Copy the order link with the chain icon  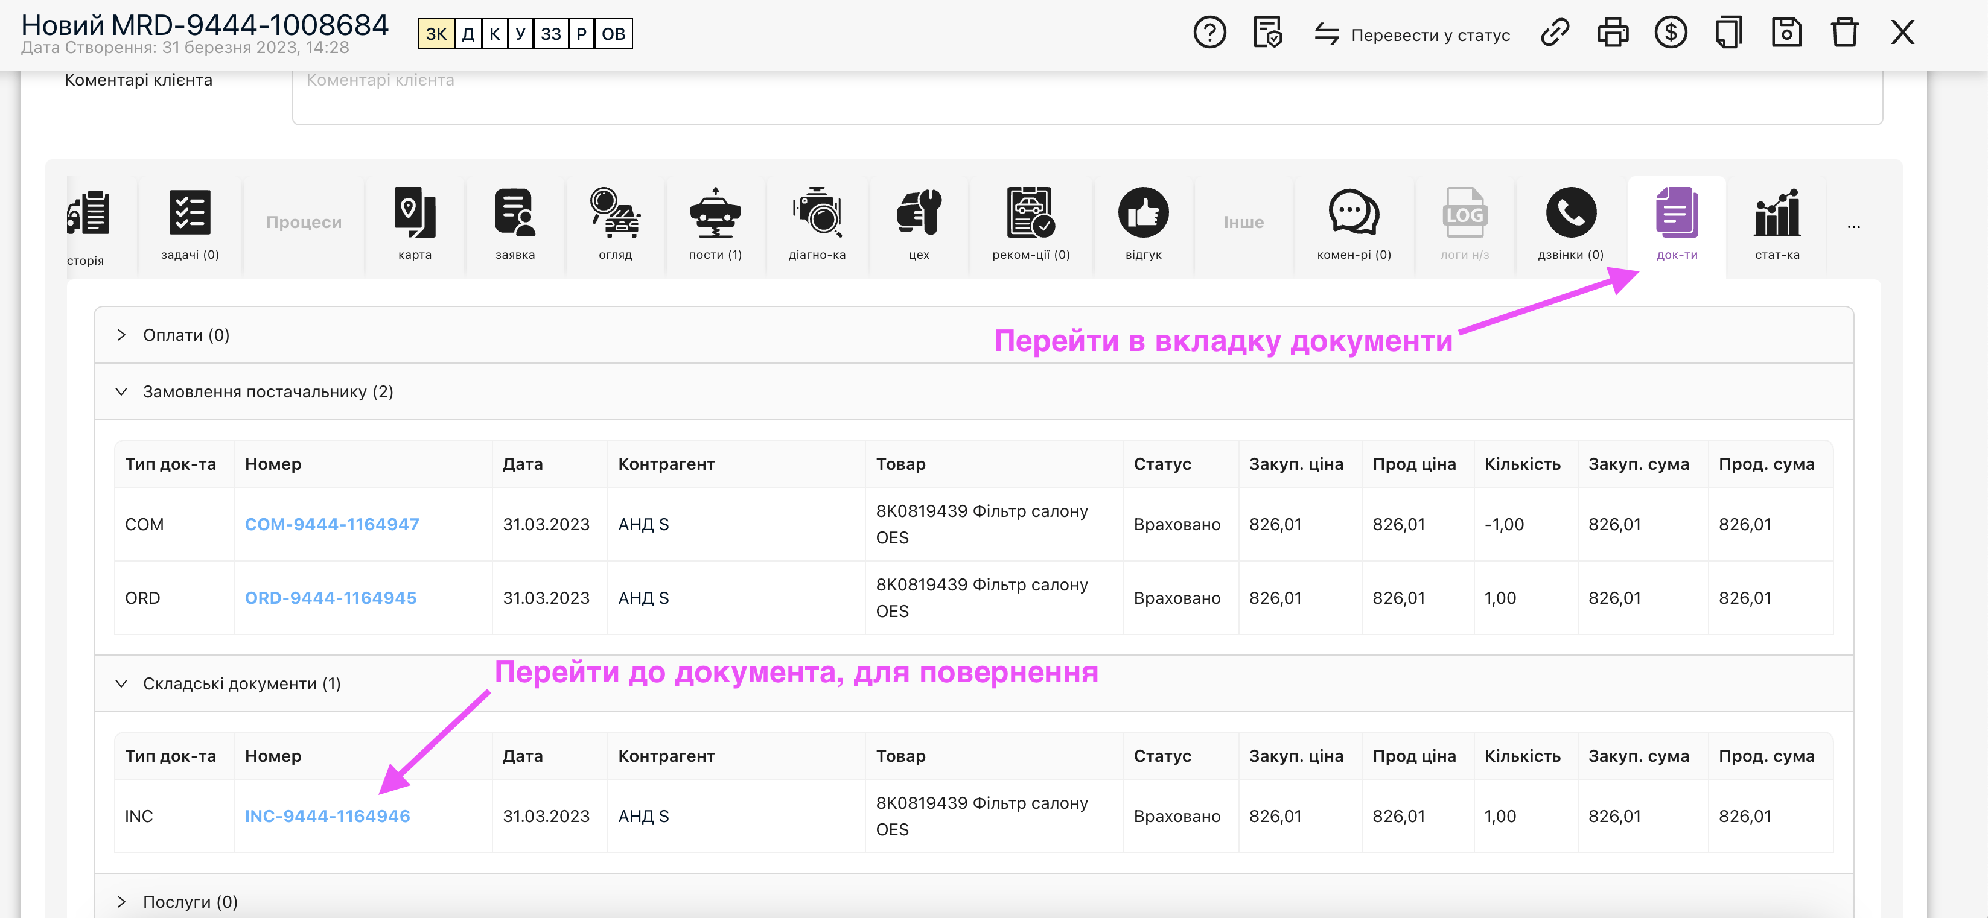1554,33
